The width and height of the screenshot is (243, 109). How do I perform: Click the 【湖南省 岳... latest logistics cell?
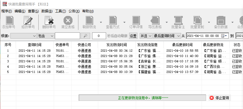215,72
